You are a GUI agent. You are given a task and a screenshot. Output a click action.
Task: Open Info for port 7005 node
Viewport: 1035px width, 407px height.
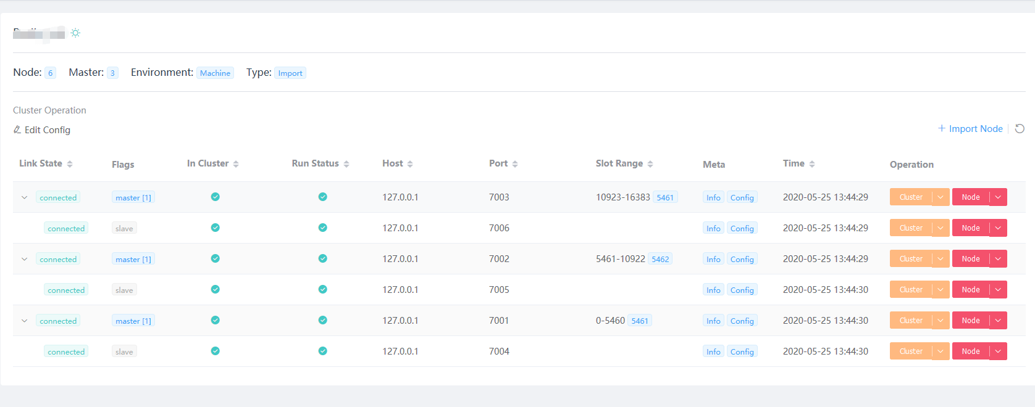tap(713, 290)
